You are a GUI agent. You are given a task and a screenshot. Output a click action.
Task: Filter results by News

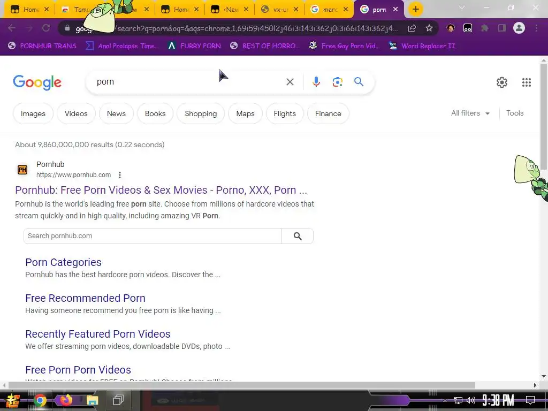point(116,113)
